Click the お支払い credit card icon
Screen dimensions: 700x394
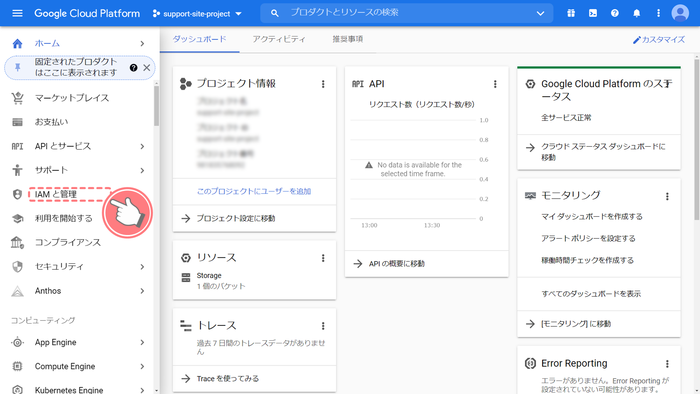[17, 122]
